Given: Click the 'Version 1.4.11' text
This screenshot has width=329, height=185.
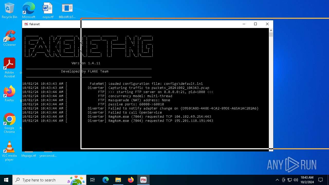Looking at the screenshot, I should [x=86, y=63].
